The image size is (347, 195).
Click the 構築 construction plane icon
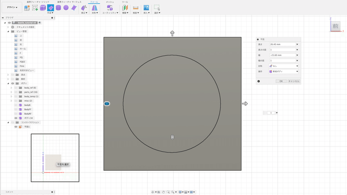pyautogui.click(x=125, y=8)
